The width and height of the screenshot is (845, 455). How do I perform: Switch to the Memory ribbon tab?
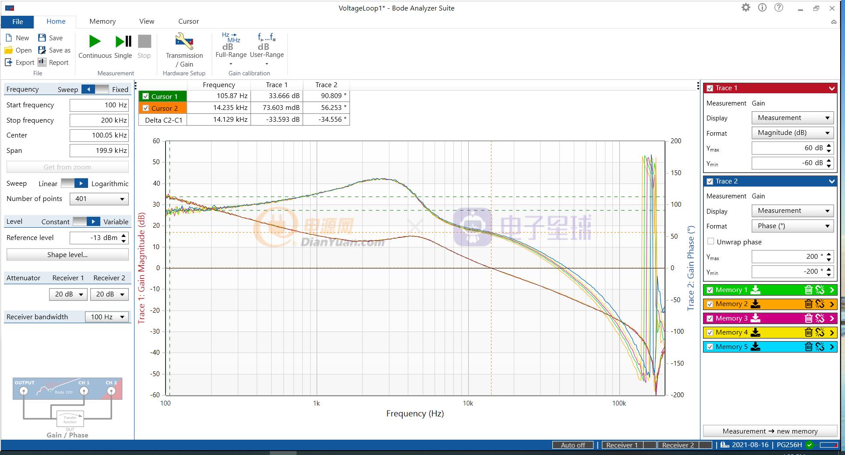point(103,21)
